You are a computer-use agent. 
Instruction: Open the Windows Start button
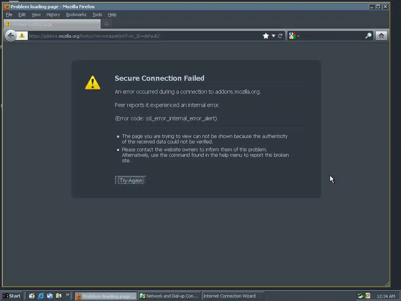tap(11, 296)
